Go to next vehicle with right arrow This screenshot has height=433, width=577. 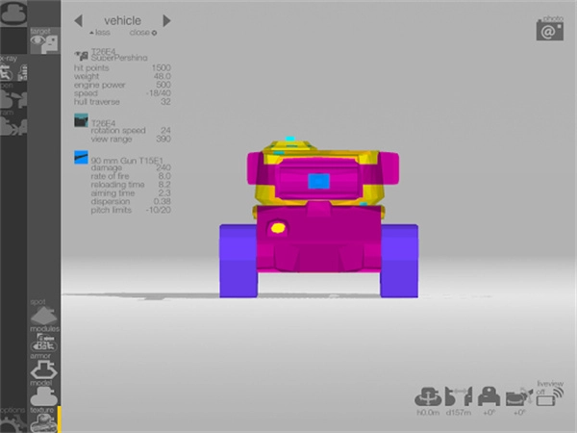166,20
